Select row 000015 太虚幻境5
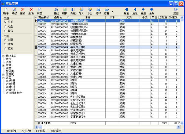Image resolution: width=185 pixels, height=134 pixels. point(77,67)
